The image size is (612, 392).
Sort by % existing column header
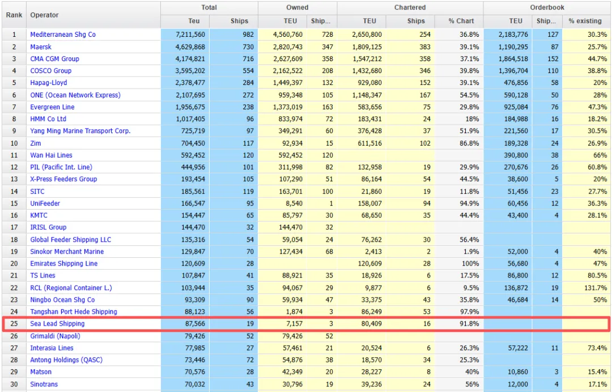click(585, 21)
